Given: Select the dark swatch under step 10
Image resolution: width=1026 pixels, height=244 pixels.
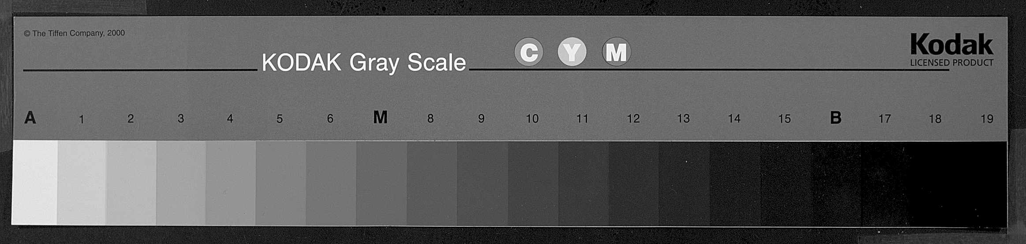Looking at the screenshot, I should tap(533, 182).
